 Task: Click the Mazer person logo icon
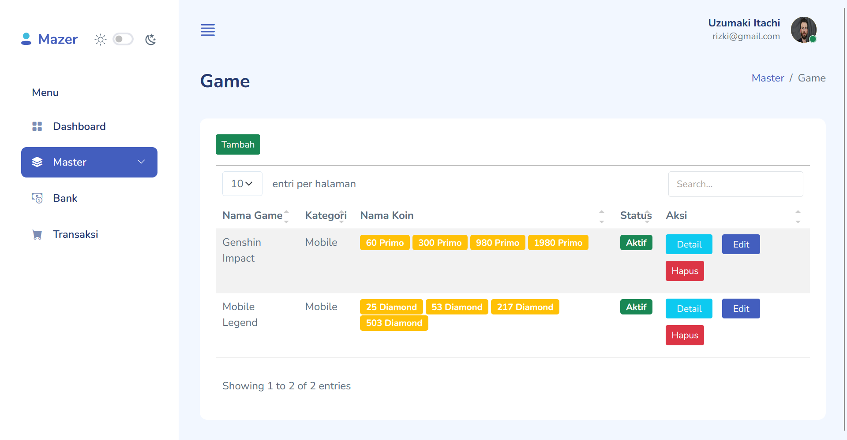[26, 39]
